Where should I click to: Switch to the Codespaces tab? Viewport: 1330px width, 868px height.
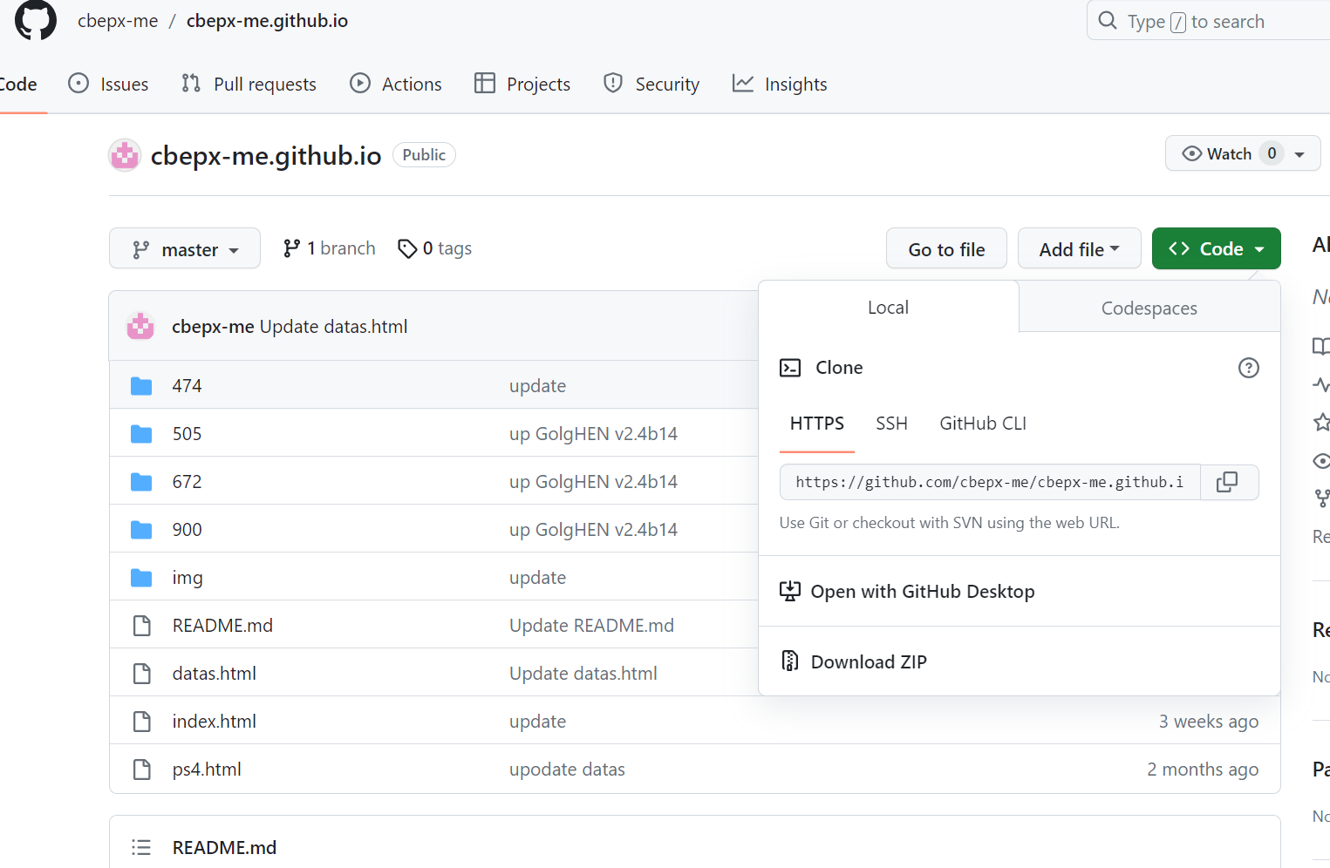tap(1149, 309)
